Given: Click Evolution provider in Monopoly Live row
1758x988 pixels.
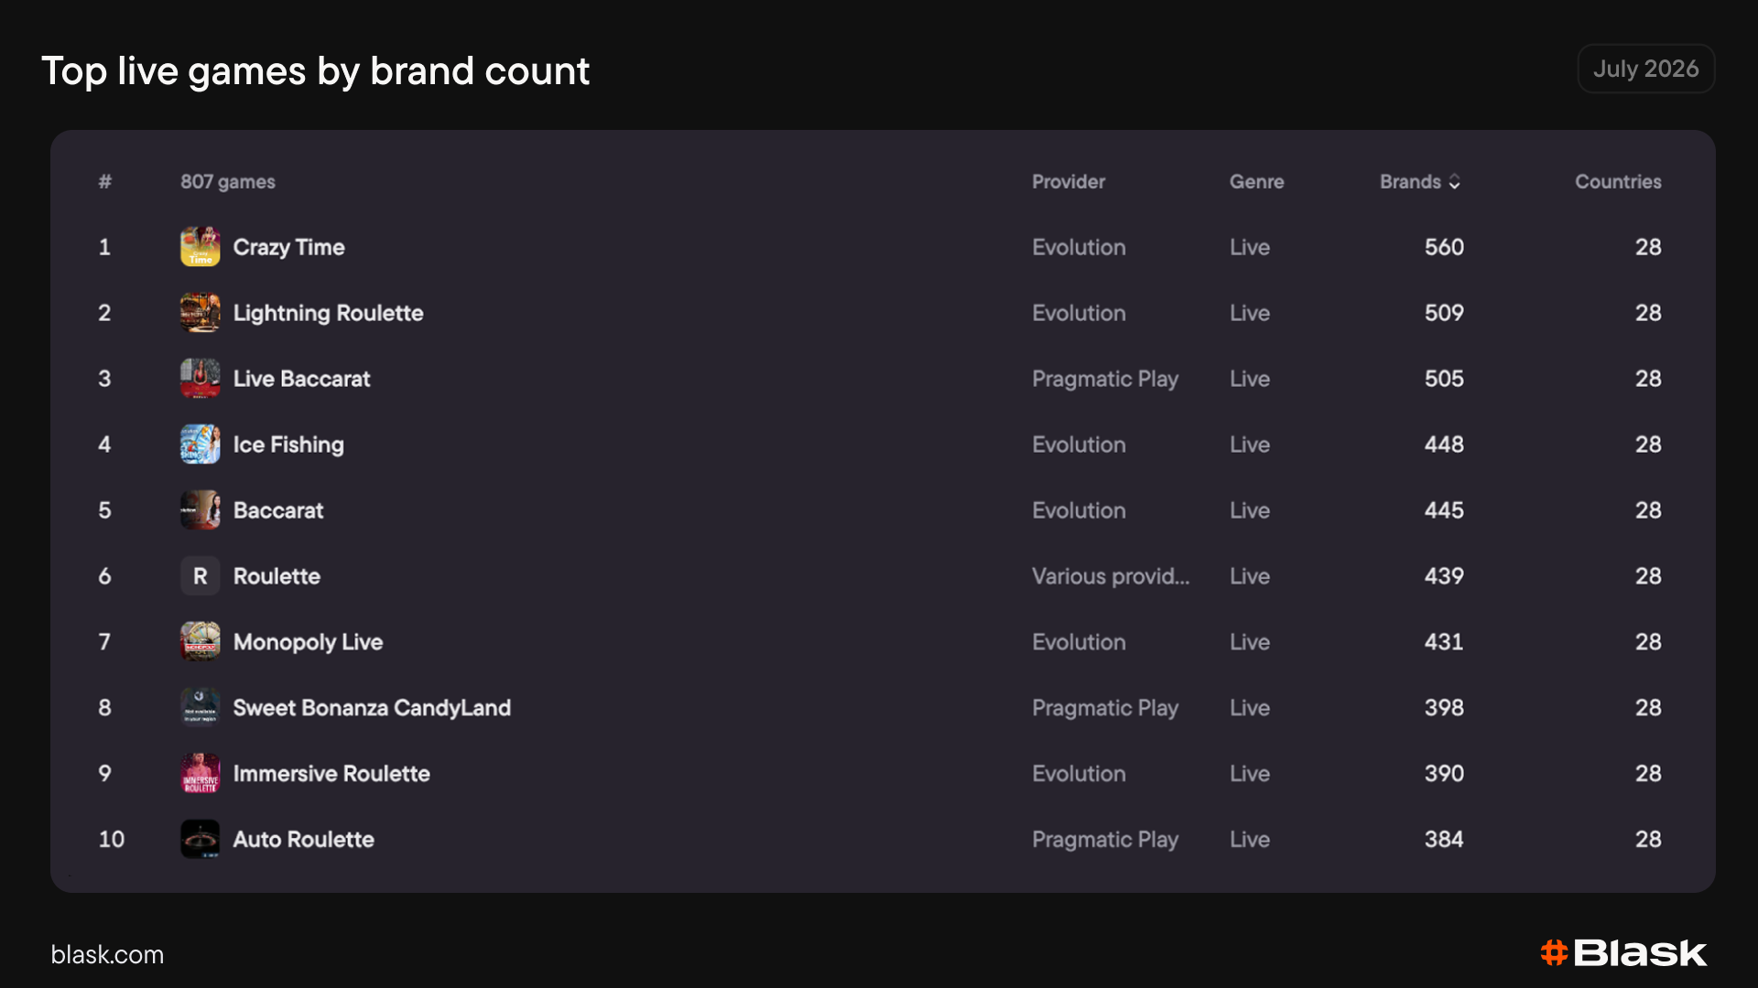Looking at the screenshot, I should click(1079, 642).
